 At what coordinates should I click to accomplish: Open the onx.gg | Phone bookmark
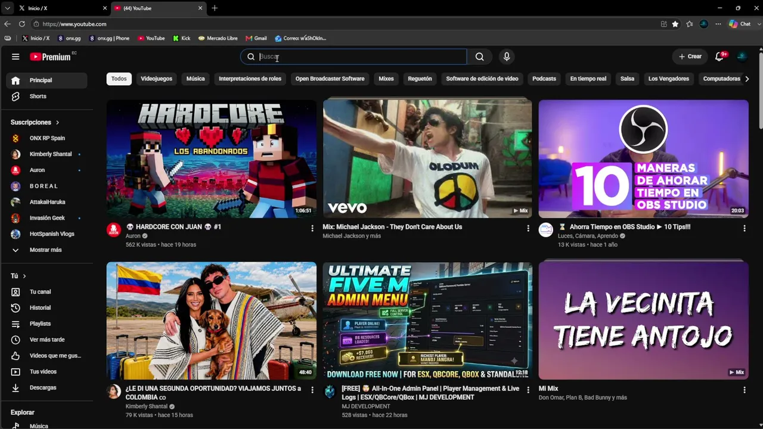pyautogui.click(x=108, y=38)
